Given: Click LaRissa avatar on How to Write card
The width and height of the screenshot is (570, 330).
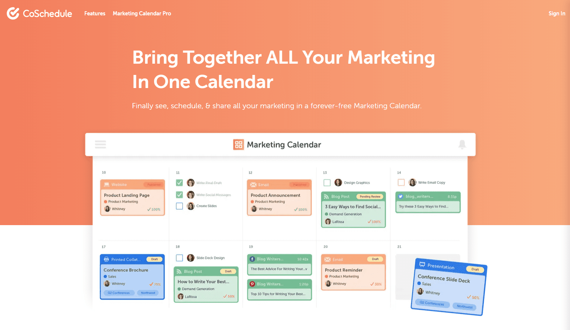Looking at the screenshot, I should pyautogui.click(x=181, y=296).
